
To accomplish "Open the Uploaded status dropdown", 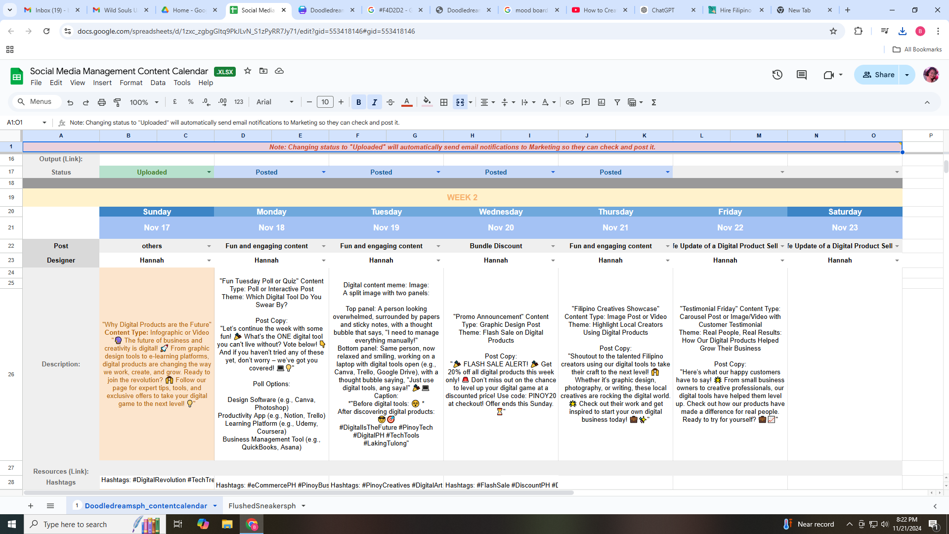I will [209, 172].
